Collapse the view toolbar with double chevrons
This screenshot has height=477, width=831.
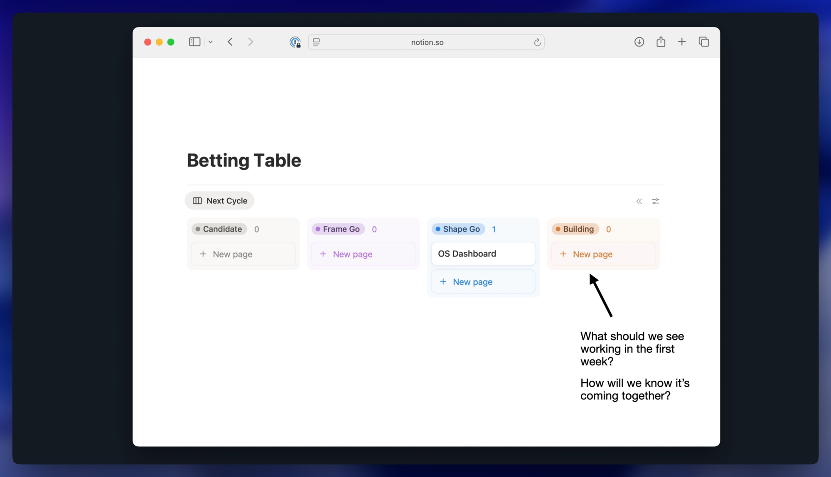pyautogui.click(x=639, y=201)
